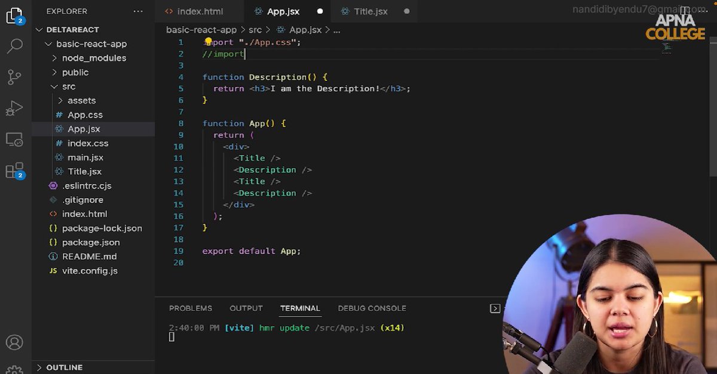The width and height of the screenshot is (717, 374).
Task: Click first '<Title />' on line 11
Action: coord(257,158)
